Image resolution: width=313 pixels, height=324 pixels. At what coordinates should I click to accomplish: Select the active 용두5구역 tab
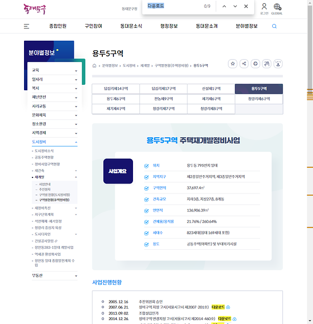pyautogui.click(x=259, y=89)
